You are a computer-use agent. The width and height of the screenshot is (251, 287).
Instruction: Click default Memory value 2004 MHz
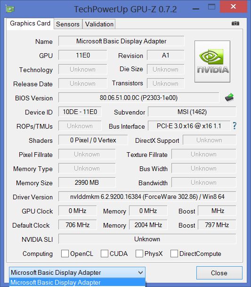tap(148, 225)
